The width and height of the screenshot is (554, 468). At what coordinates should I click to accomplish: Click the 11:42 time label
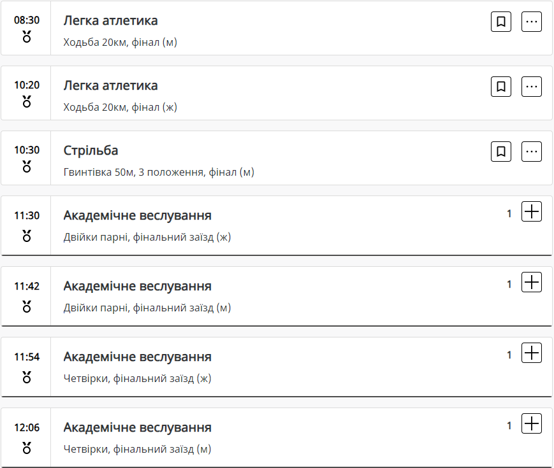pos(27,287)
